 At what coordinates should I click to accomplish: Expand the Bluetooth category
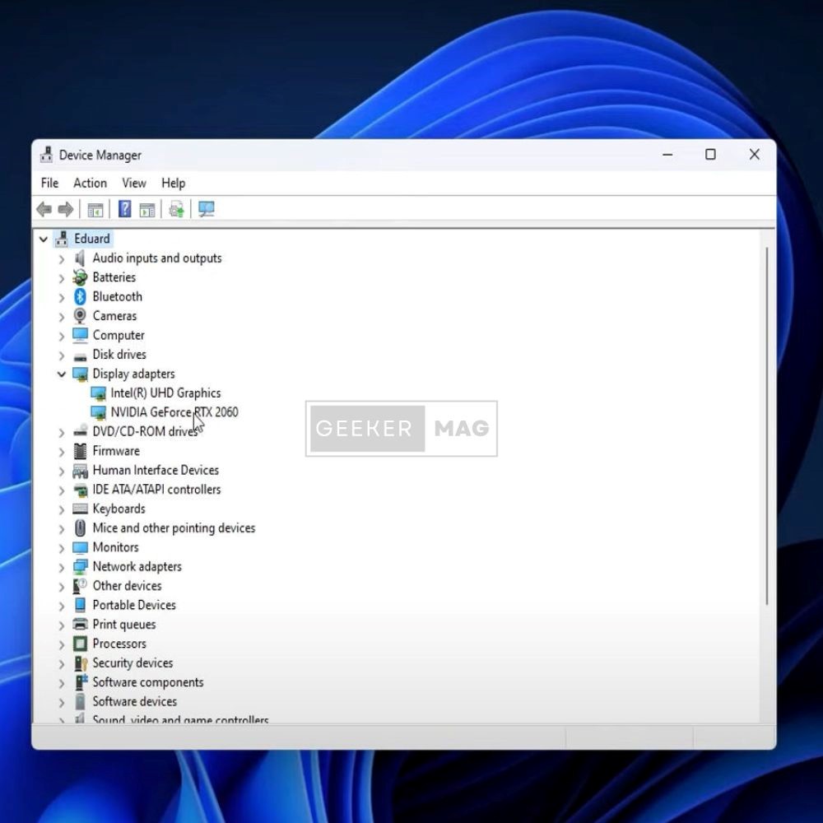pyautogui.click(x=62, y=298)
